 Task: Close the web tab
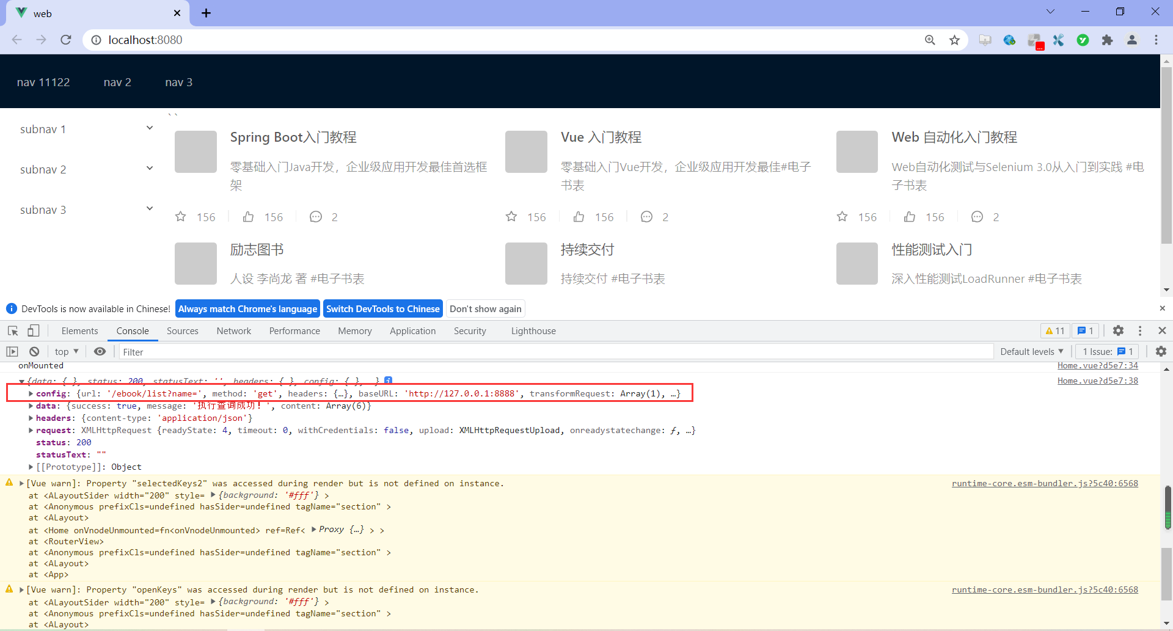(177, 13)
